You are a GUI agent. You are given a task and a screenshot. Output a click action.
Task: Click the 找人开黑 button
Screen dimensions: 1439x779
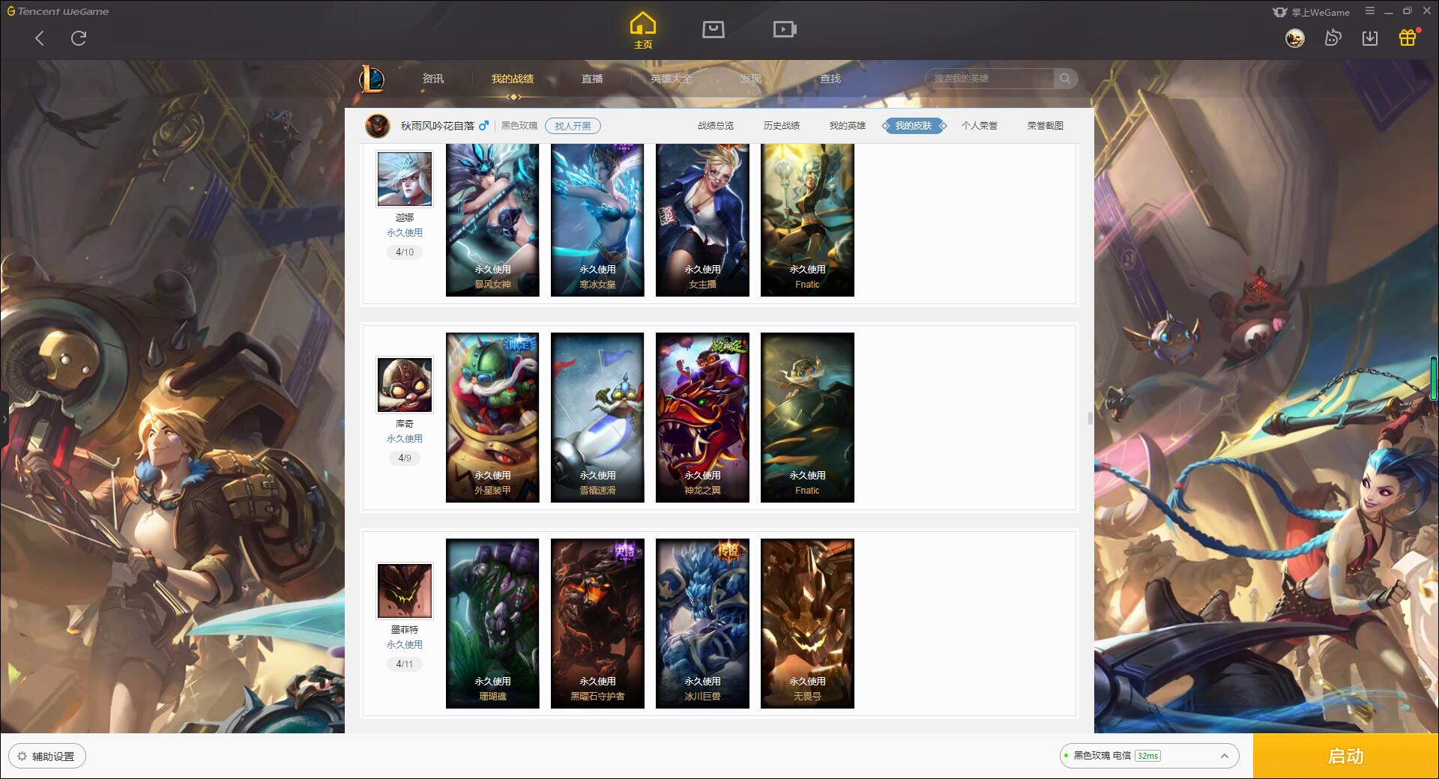573,126
